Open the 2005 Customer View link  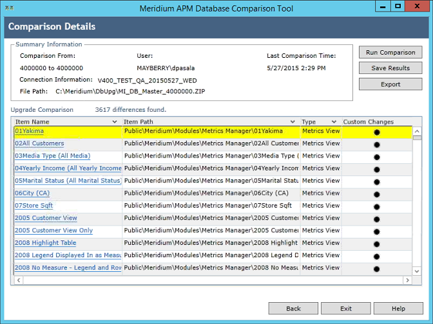tap(46, 218)
